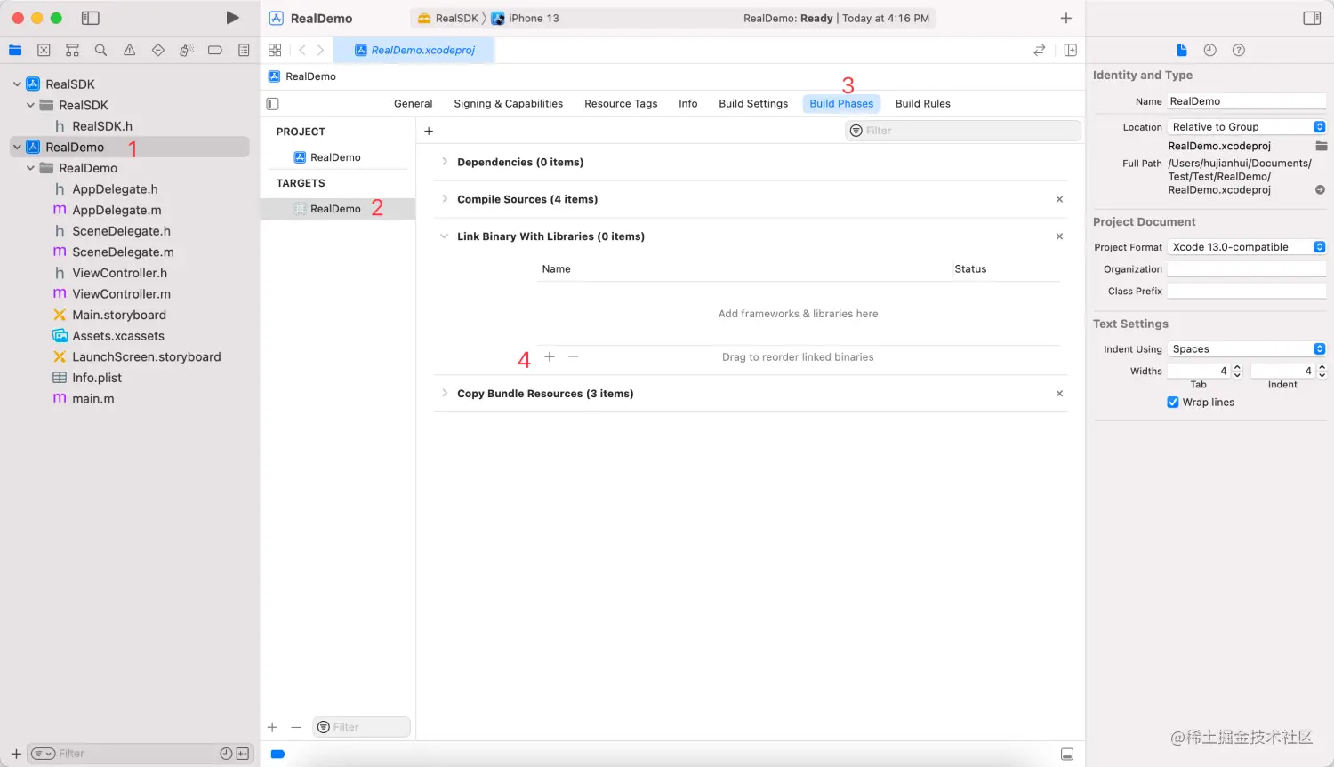This screenshot has height=767, width=1334.
Task: Add an editor on the right
Action: (x=1070, y=50)
